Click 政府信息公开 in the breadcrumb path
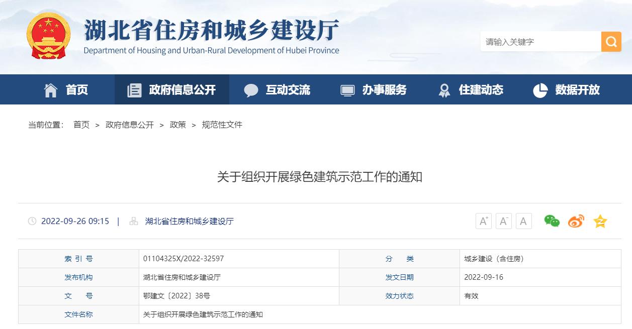This screenshot has width=632, height=329. (x=130, y=125)
